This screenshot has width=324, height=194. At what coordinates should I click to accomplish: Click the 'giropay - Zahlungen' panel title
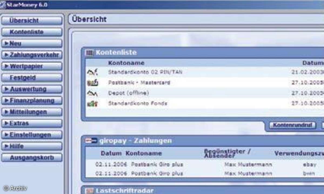pos(136,141)
